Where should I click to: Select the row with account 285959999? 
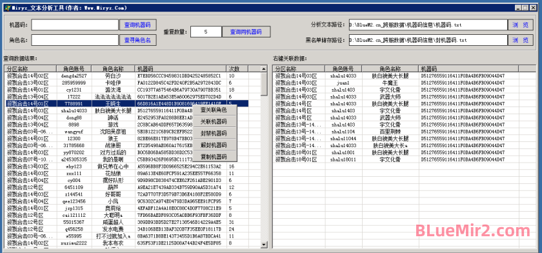pyautogui.click(x=126, y=83)
